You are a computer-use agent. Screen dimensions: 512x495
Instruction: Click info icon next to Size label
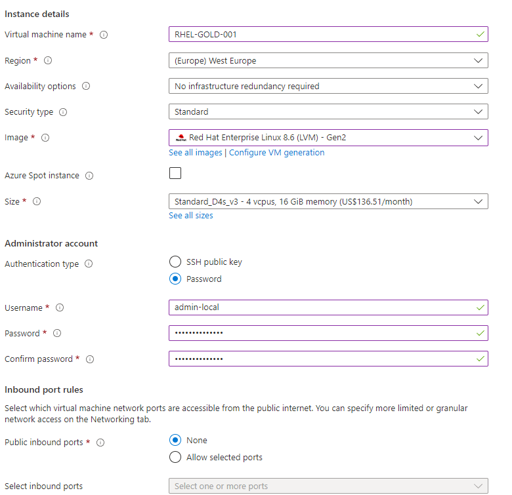pyautogui.click(x=37, y=202)
